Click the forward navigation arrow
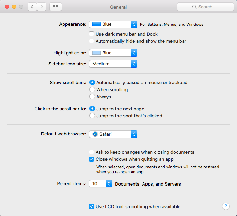The width and height of the screenshot is (237, 216). (x=42, y=7)
